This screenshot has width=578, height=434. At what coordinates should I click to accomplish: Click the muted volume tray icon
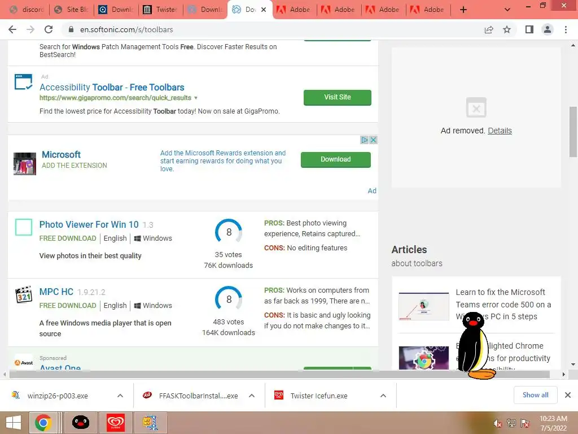click(x=497, y=423)
